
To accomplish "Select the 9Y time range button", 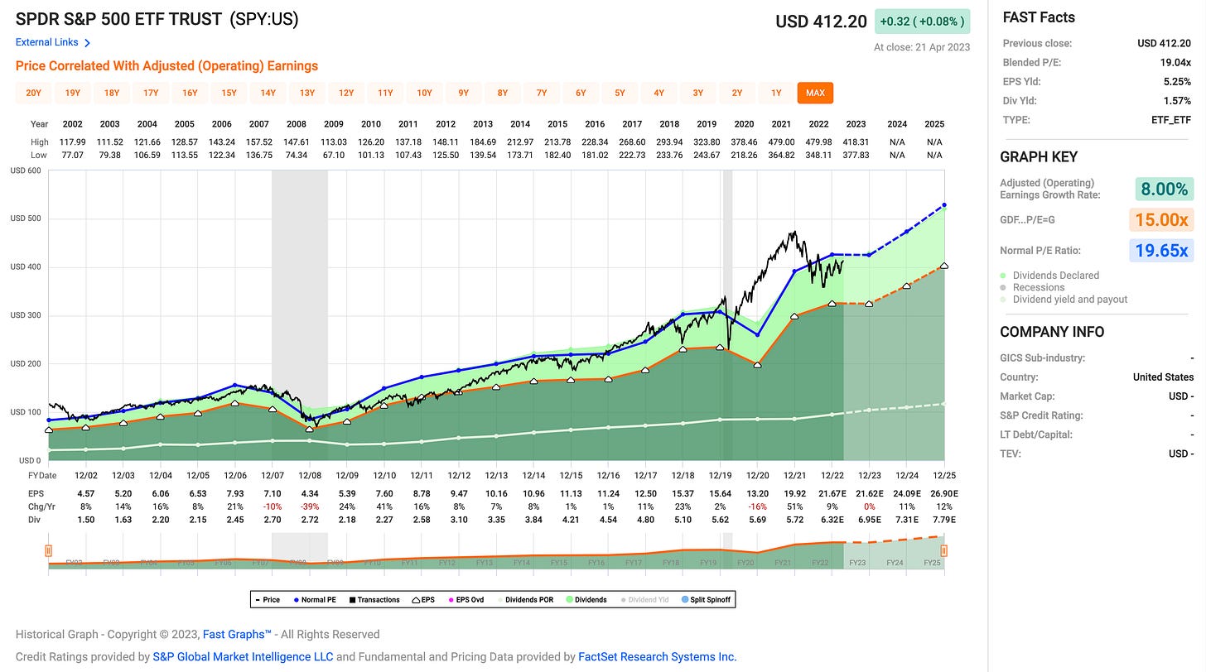I will [463, 93].
